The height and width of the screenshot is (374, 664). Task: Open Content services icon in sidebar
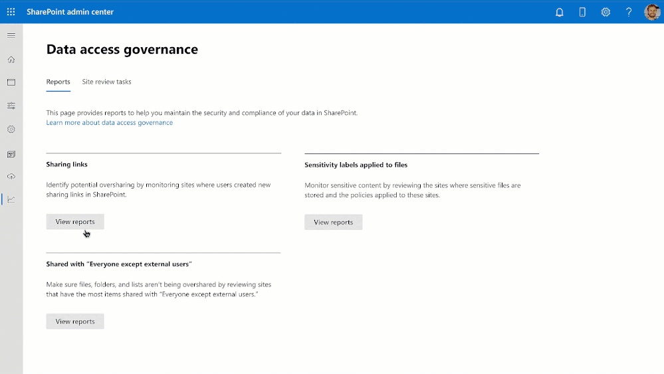click(11, 154)
